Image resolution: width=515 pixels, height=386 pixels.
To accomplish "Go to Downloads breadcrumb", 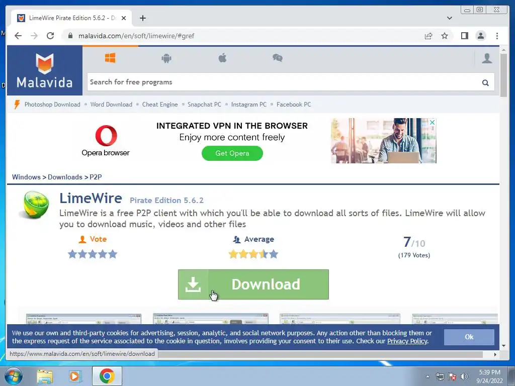I will point(65,177).
